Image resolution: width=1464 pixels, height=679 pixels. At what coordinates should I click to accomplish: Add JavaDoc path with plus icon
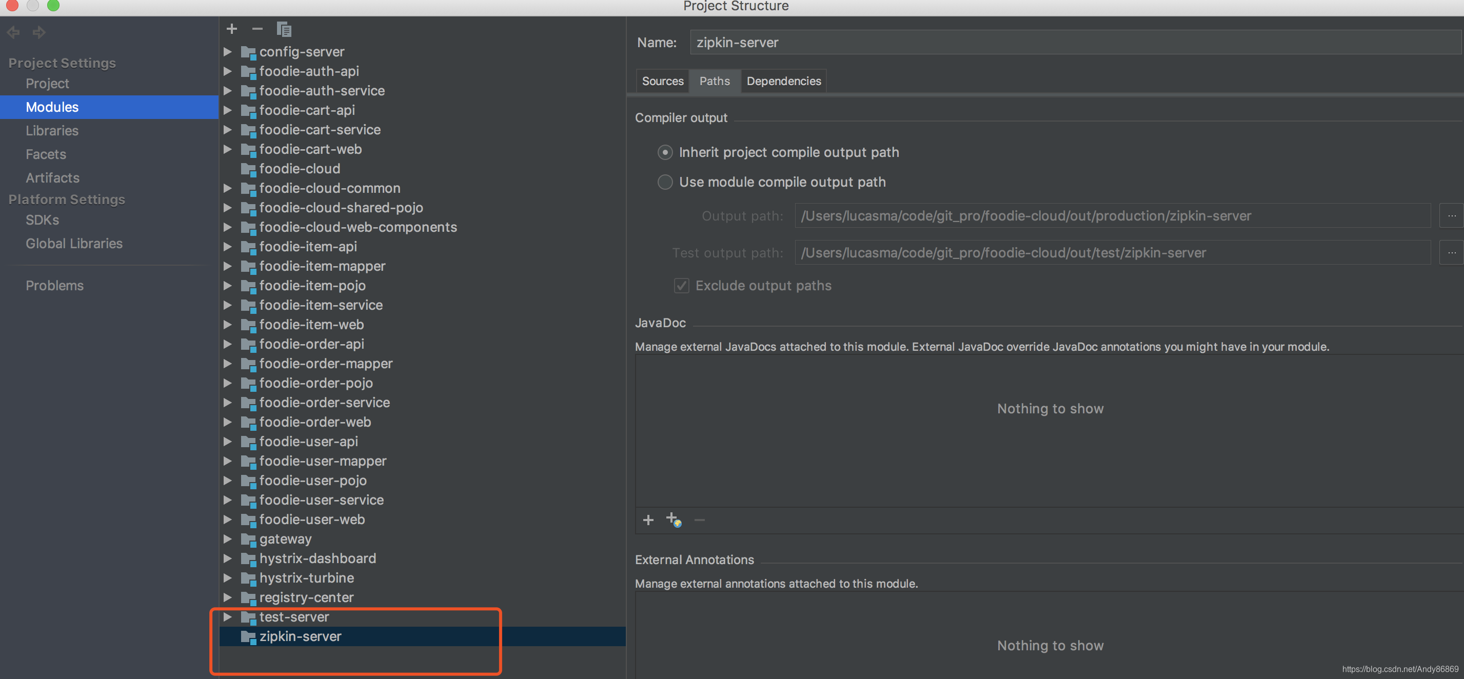tap(648, 520)
